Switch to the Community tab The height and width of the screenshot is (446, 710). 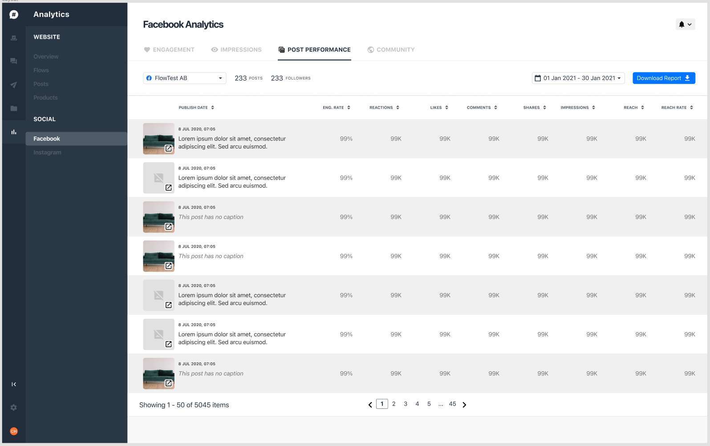[x=391, y=50]
